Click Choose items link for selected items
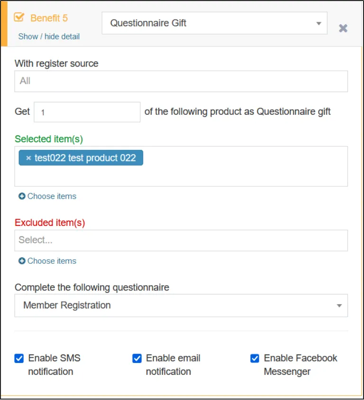The height and width of the screenshot is (400, 364). click(x=52, y=196)
